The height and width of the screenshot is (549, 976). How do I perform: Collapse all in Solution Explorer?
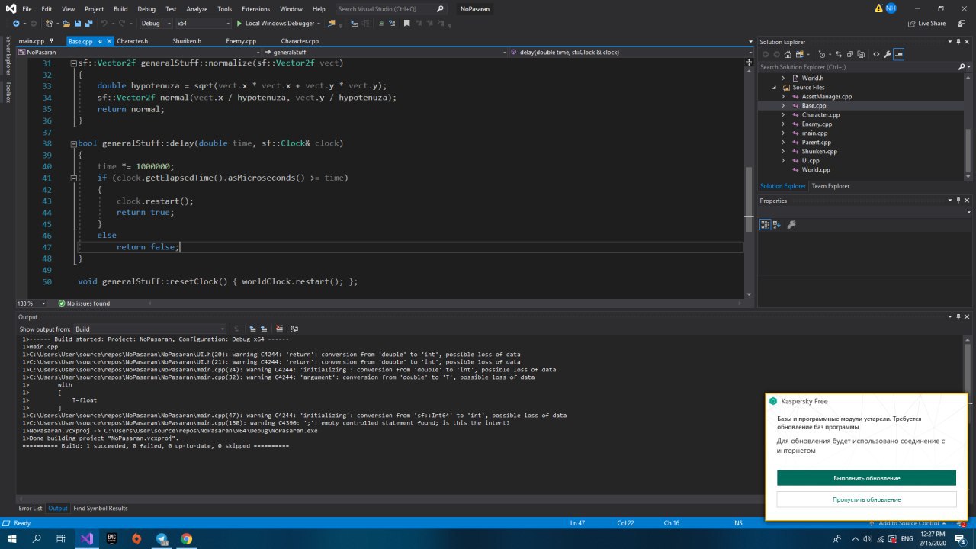(x=850, y=54)
